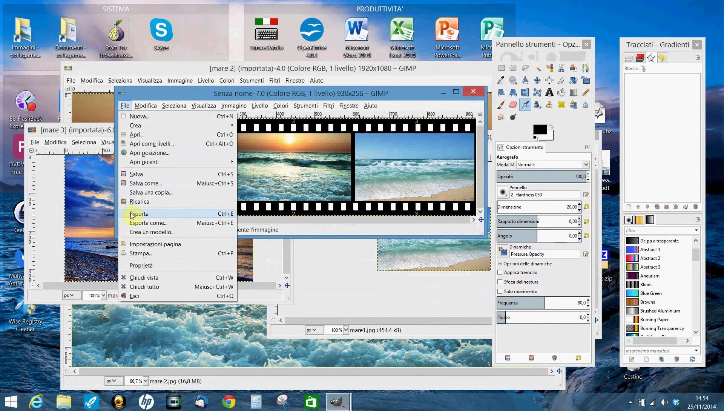Screen dimensions: 724x411
Task: Open the px unit dropdown for mare1.jpg
Action: click(x=314, y=330)
